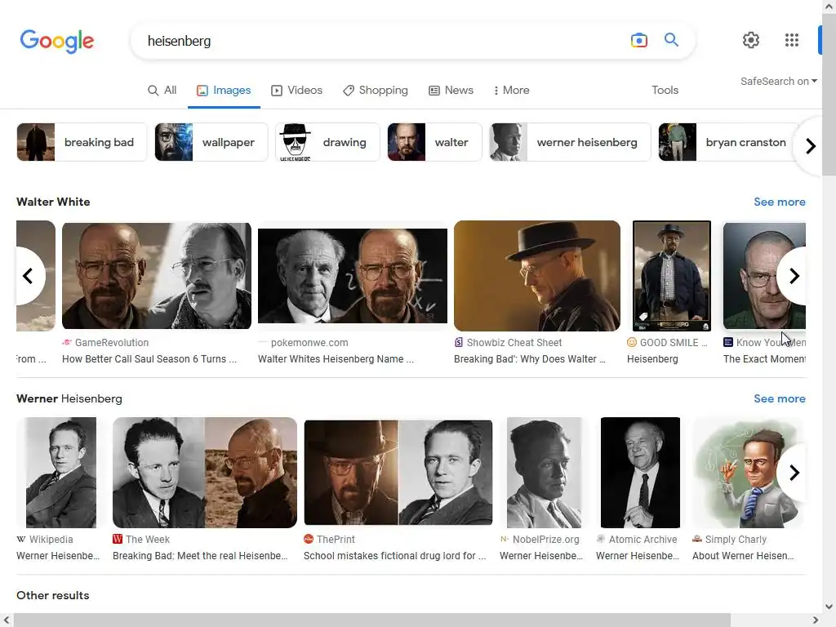The image size is (836, 627).
Task: Click the GOOD SMILE source favicon
Action: (632, 342)
